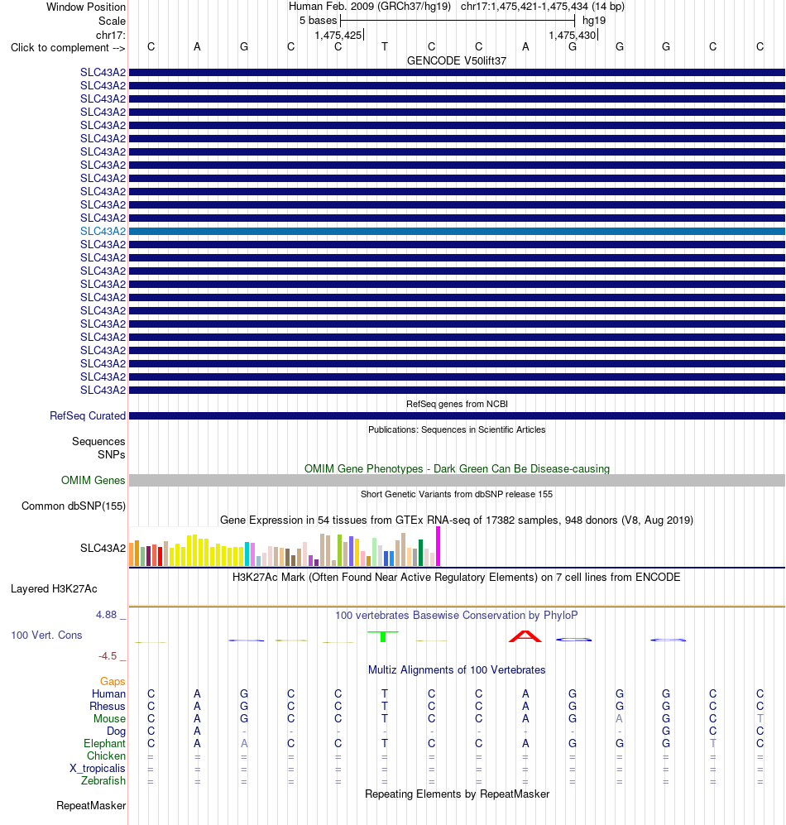The height and width of the screenshot is (825, 786).
Task: Click the gray A in the Mouse row
Action: (x=619, y=719)
